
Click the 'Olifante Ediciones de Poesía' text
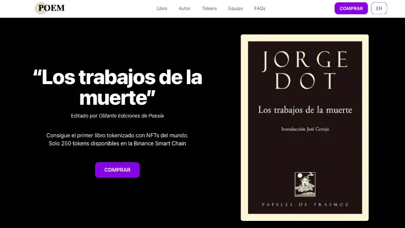click(x=131, y=116)
